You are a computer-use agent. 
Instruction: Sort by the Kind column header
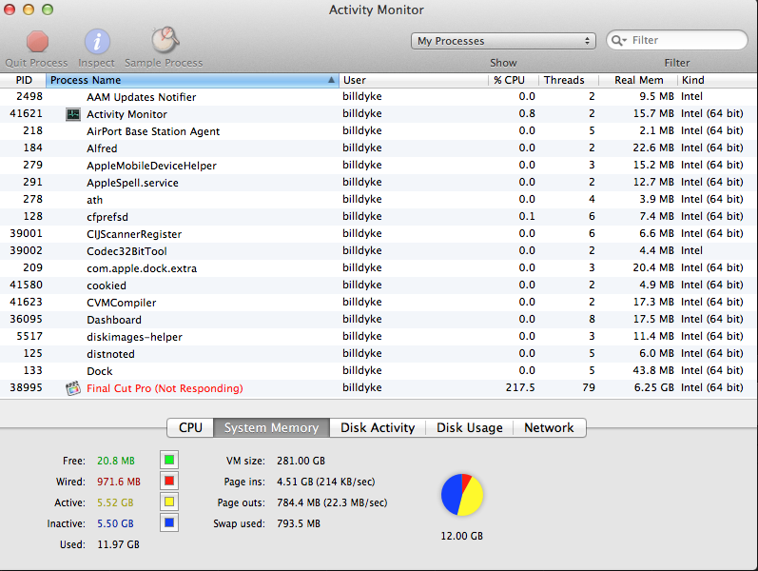(x=717, y=80)
